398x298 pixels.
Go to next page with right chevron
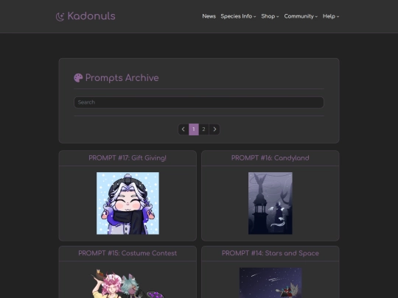214,130
